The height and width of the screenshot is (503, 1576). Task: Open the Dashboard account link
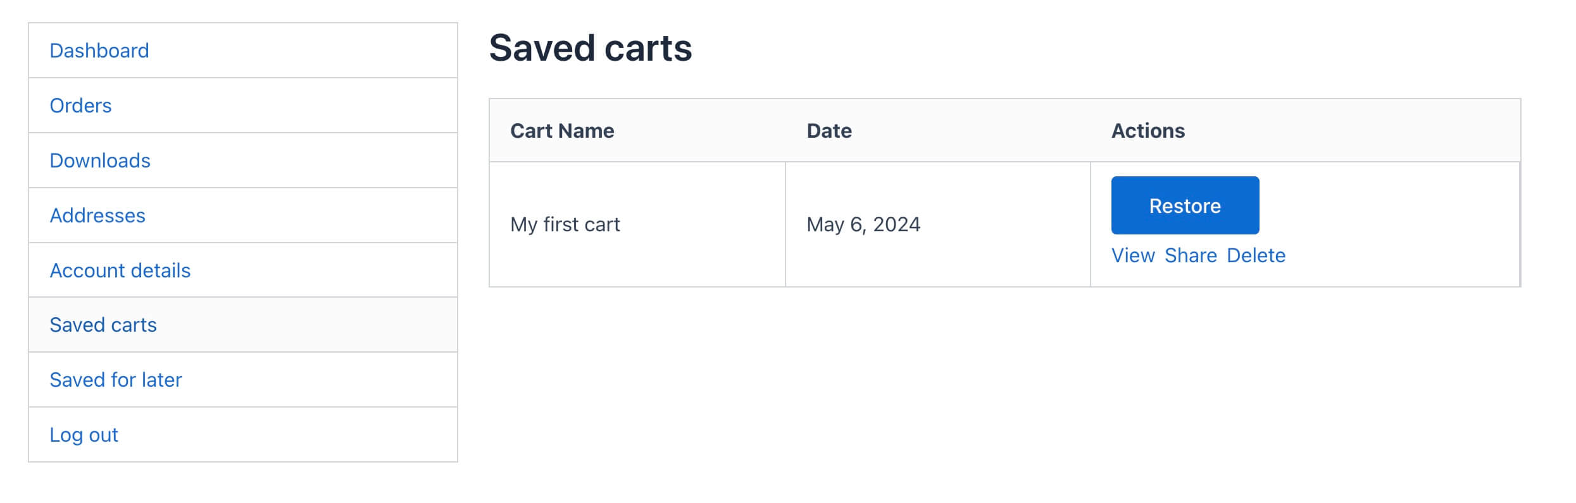coord(99,51)
